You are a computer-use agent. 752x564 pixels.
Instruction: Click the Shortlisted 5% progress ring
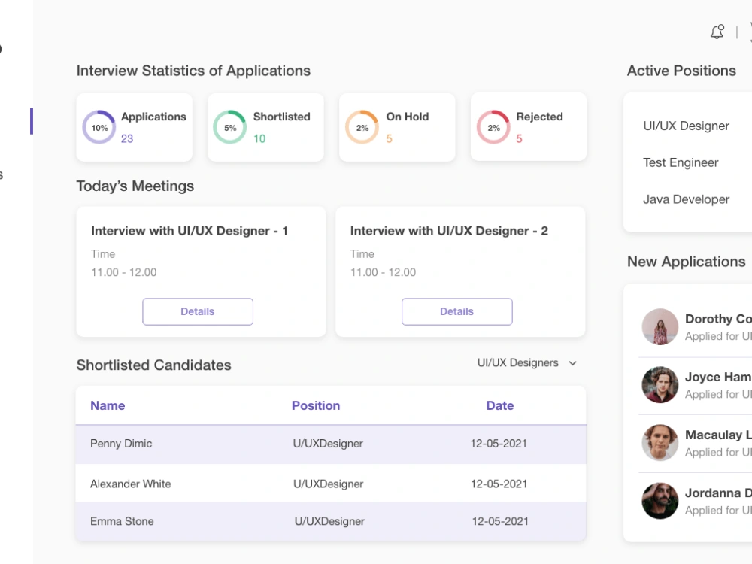click(229, 127)
